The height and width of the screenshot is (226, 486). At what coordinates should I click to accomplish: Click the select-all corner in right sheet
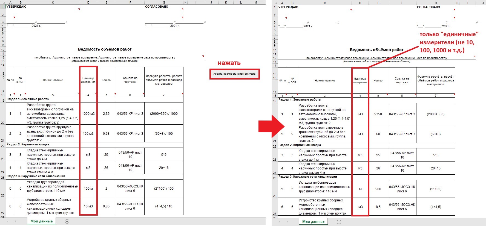click(x=275, y=3)
